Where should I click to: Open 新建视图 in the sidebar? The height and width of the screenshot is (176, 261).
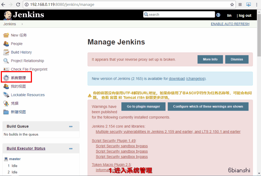18,112
